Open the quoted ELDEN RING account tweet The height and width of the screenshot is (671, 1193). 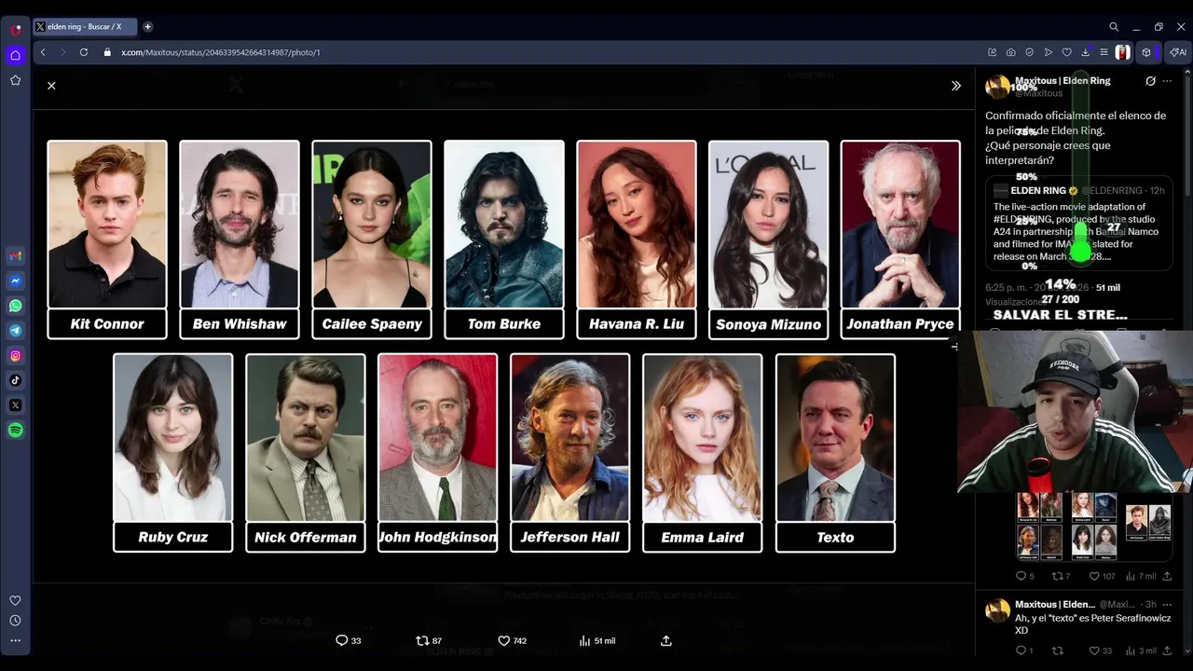coord(1078,224)
